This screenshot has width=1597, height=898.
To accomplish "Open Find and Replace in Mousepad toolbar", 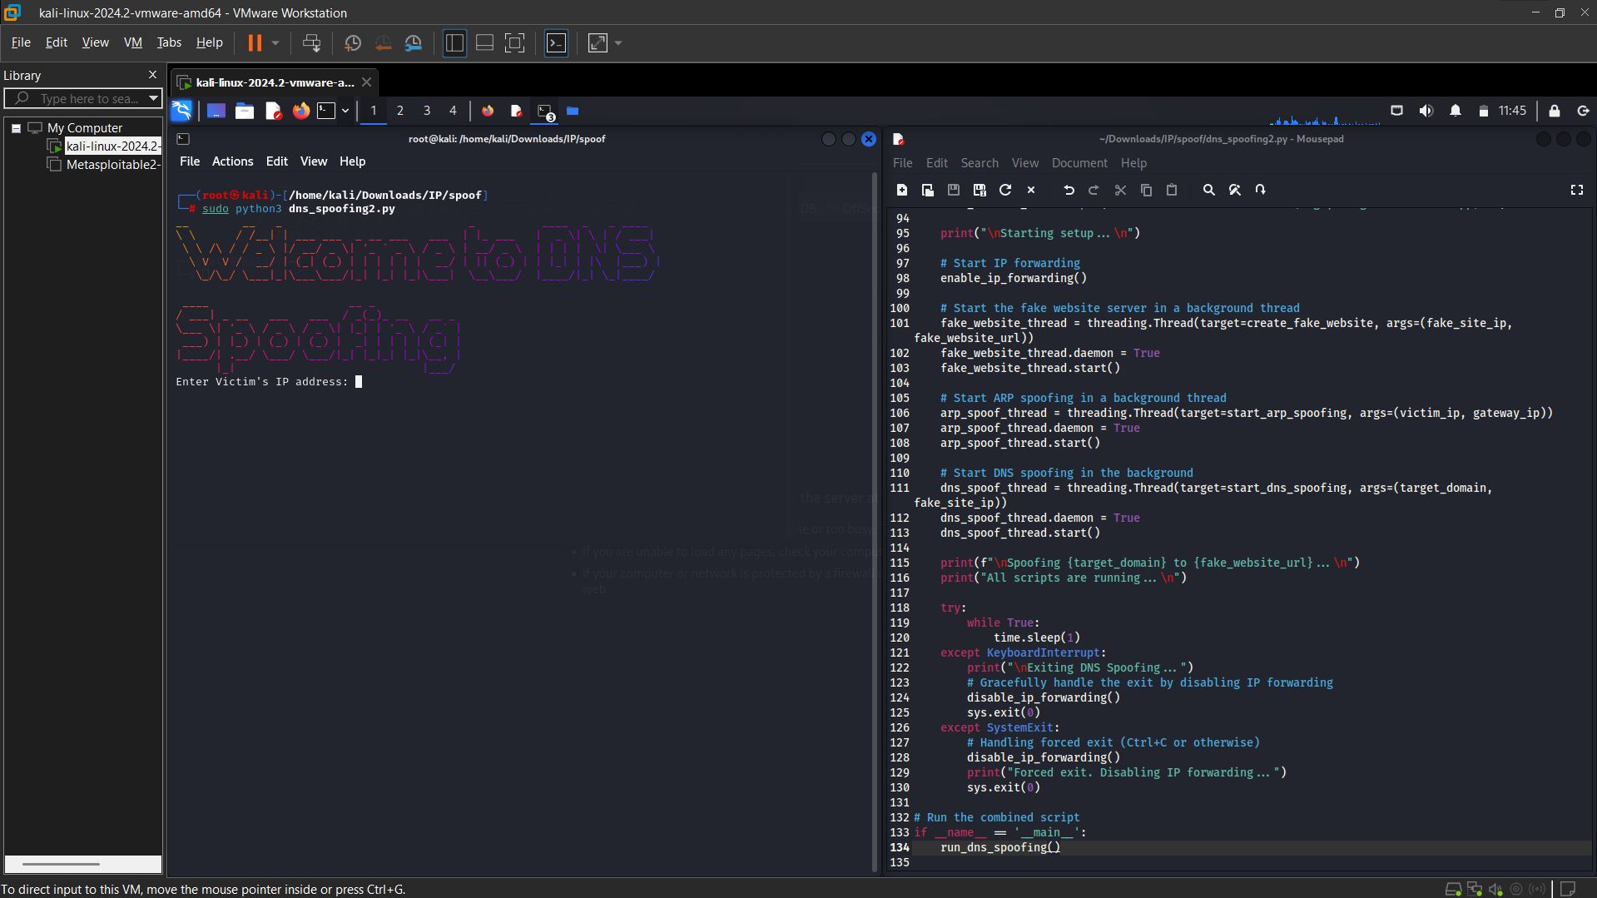I will [x=1235, y=190].
